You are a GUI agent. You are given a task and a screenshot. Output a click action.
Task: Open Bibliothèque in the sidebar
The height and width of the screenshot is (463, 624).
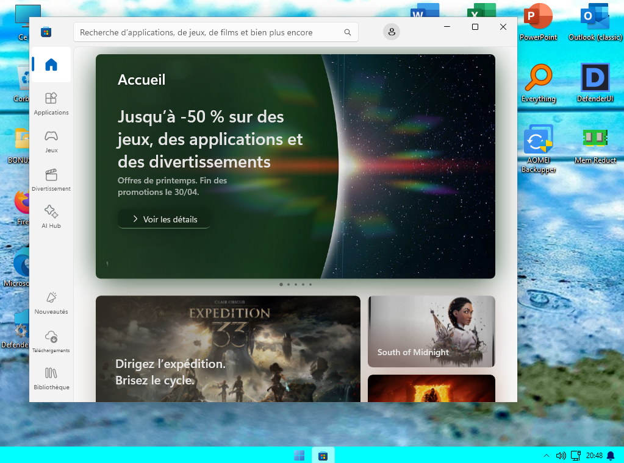[51, 379]
